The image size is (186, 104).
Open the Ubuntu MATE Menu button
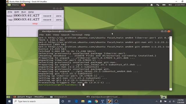13,5
